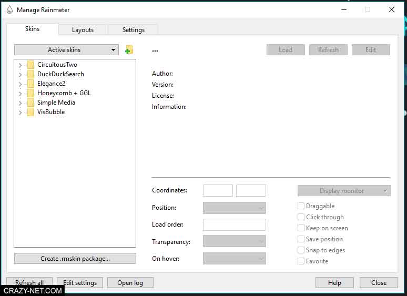Check the Keep on screen option
This screenshot has height=296, width=407.
tap(301, 228)
